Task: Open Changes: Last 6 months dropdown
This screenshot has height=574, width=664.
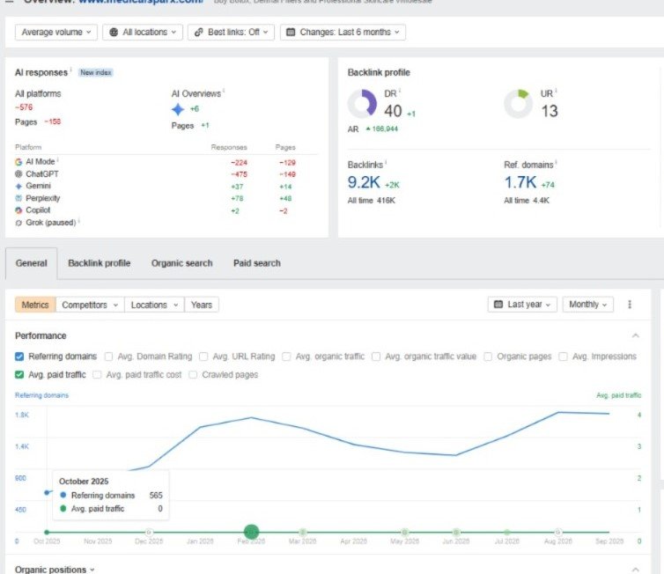Action: click(343, 33)
